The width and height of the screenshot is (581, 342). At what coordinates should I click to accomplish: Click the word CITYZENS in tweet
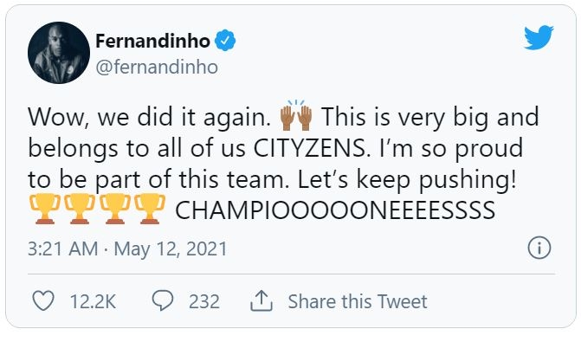(x=309, y=148)
